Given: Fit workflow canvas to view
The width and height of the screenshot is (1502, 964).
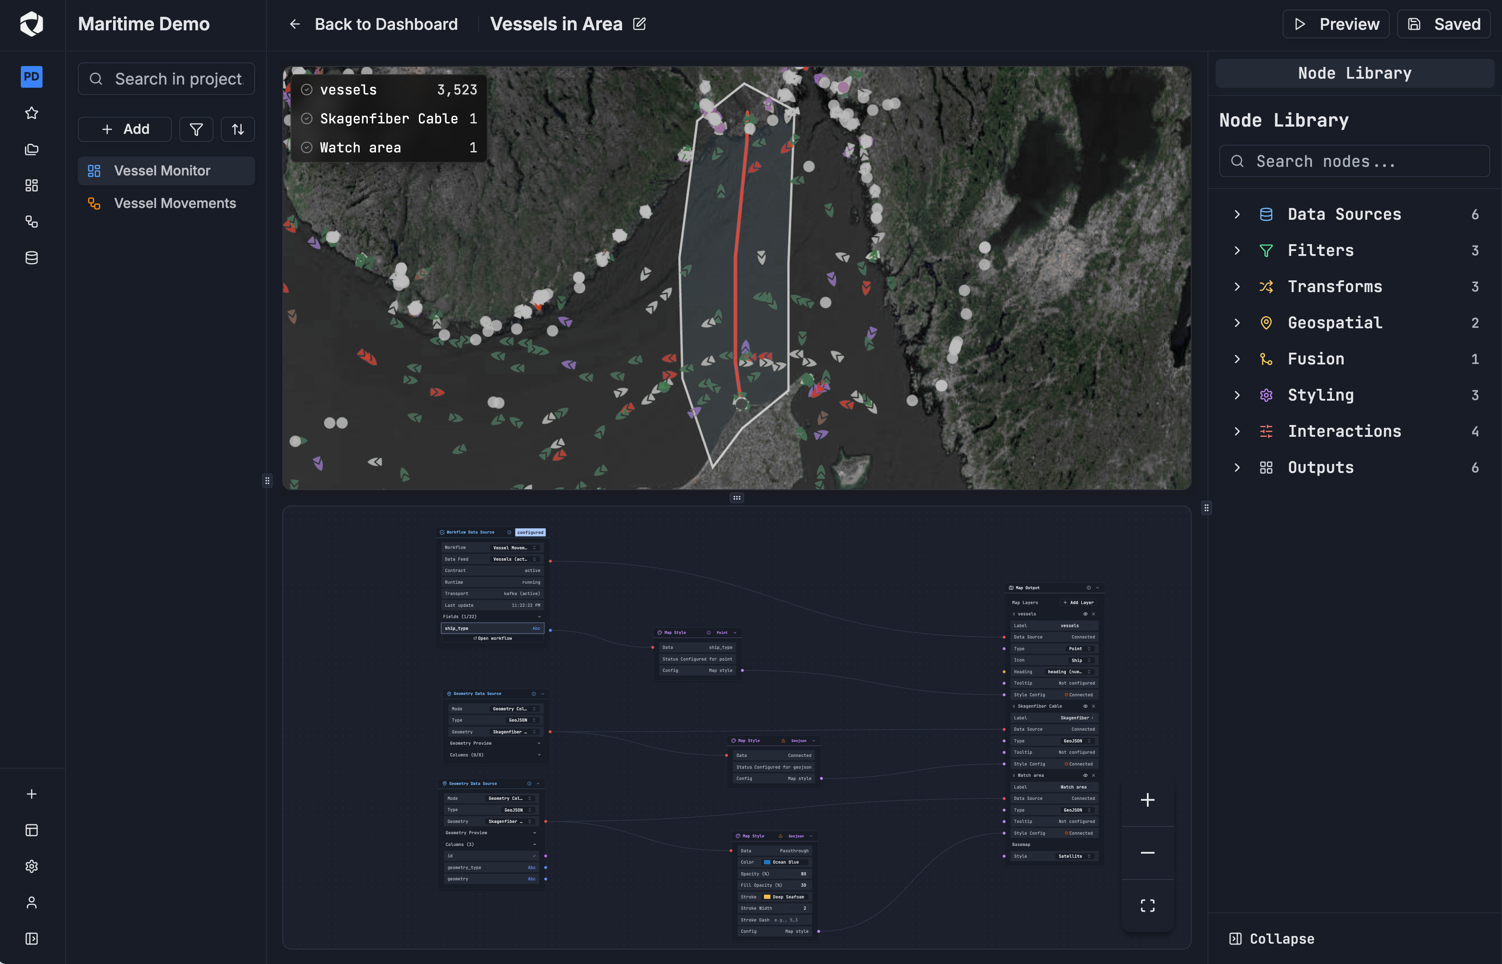Looking at the screenshot, I should click(x=1147, y=905).
